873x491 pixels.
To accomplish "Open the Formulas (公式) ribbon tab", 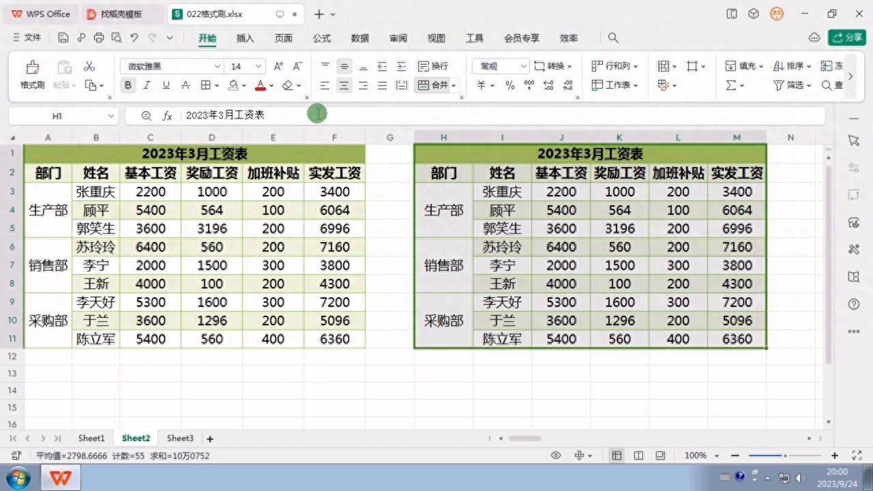I will click(322, 38).
